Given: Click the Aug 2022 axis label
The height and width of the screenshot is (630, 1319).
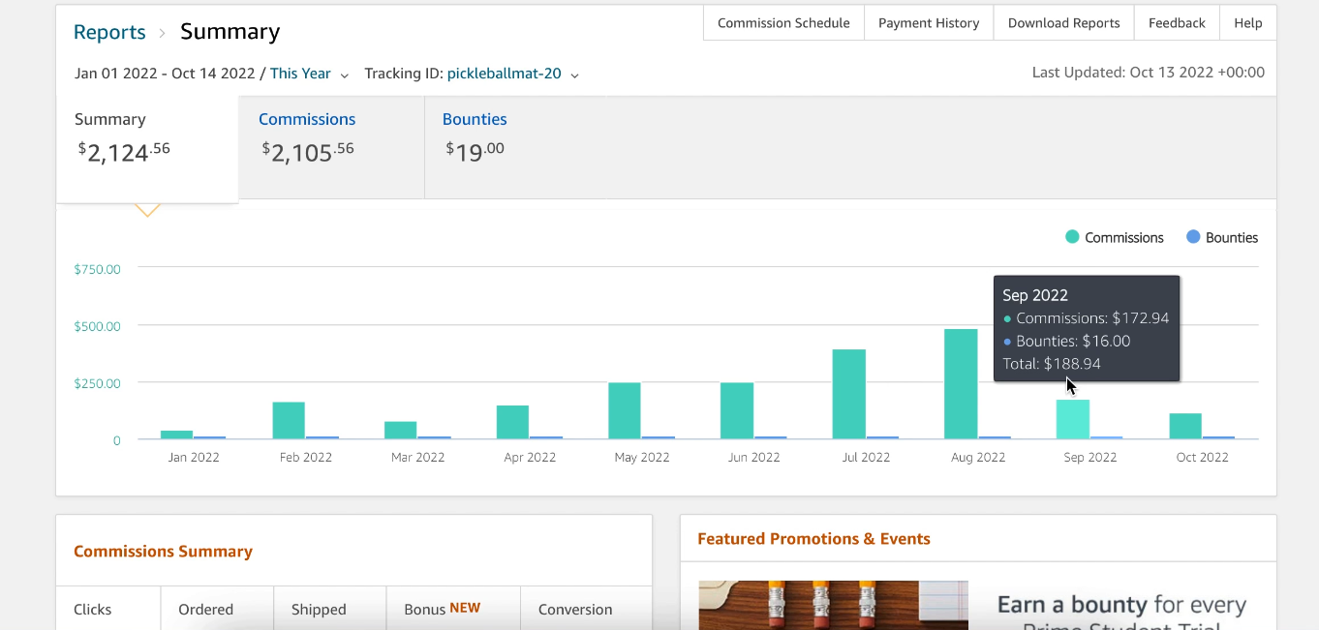Looking at the screenshot, I should pos(978,458).
